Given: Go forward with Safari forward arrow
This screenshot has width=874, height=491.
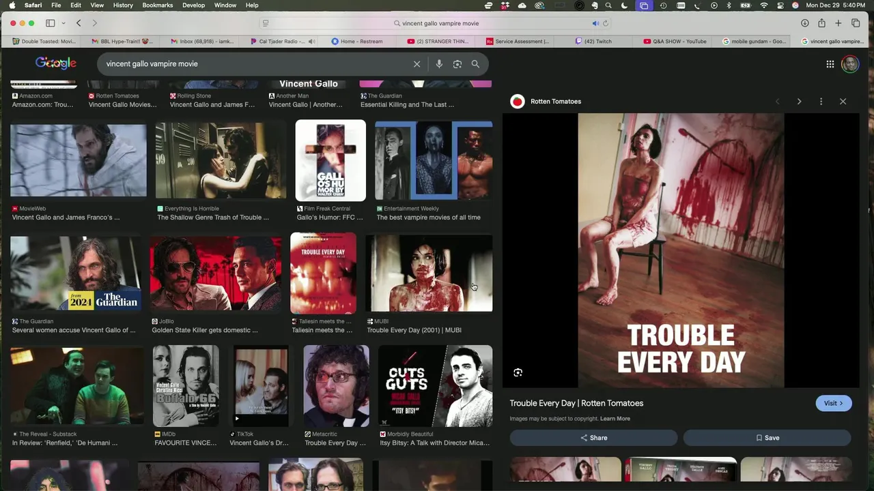Looking at the screenshot, I should click(94, 23).
